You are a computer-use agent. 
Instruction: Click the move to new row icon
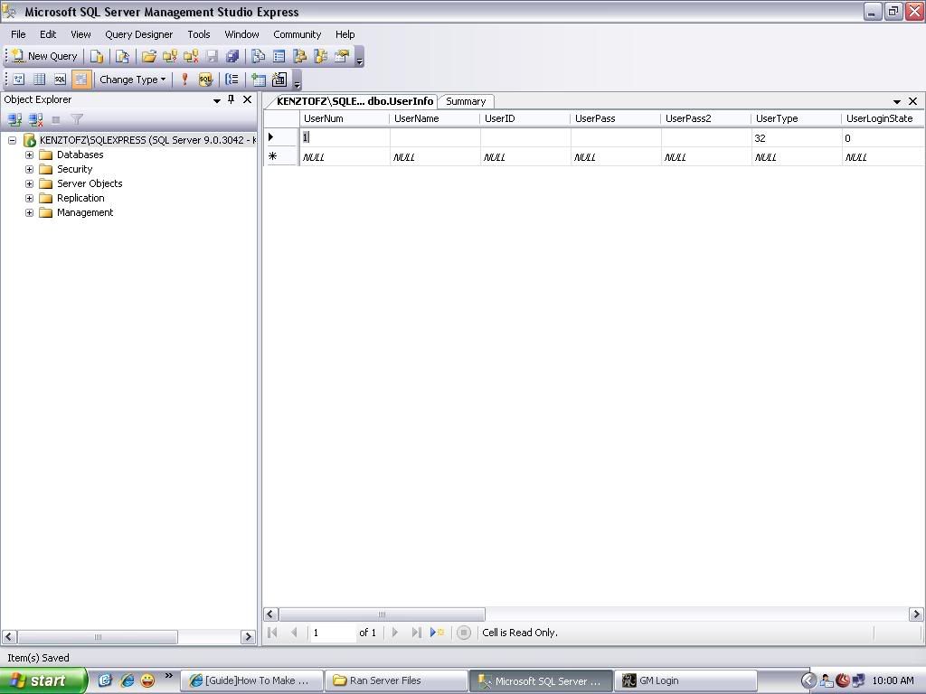[x=438, y=633]
